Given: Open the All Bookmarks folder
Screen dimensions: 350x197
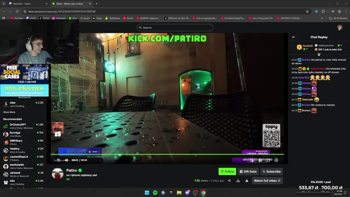Looking at the screenshot, I should 338,18.
